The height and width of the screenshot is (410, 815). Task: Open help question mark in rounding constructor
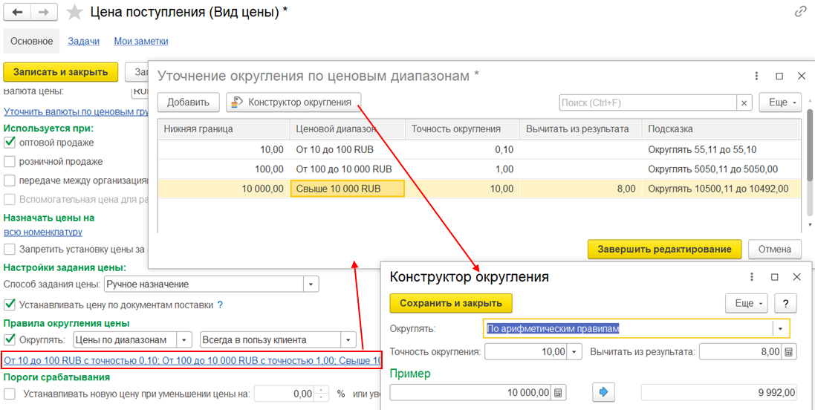(786, 303)
